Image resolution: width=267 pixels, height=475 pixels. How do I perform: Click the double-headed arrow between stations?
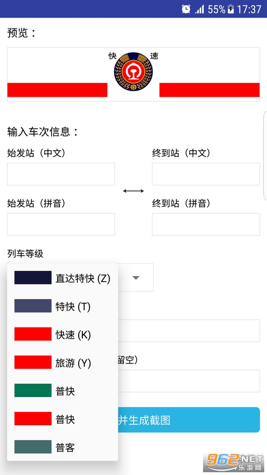click(133, 191)
